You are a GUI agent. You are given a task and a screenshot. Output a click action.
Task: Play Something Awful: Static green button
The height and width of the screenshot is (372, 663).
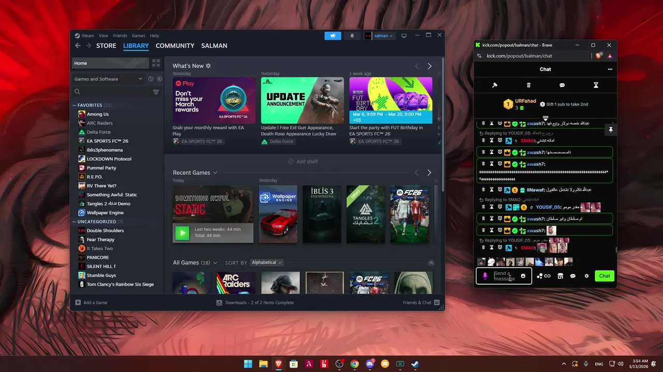point(182,233)
